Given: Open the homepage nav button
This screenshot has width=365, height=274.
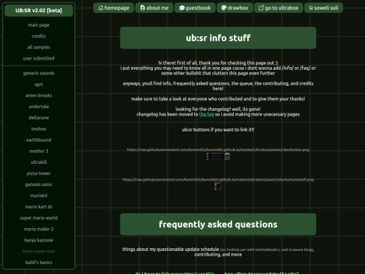Looking at the screenshot, I should pos(114,8).
